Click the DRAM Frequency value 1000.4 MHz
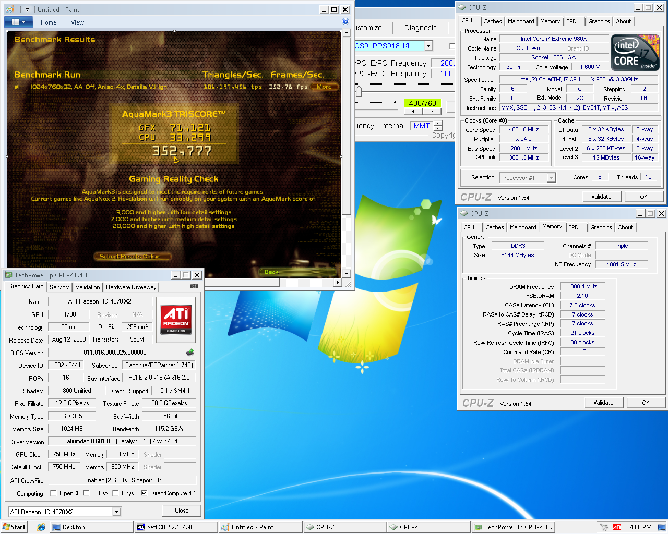Viewport: 668px width, 534px height. [x=582, y=286]
